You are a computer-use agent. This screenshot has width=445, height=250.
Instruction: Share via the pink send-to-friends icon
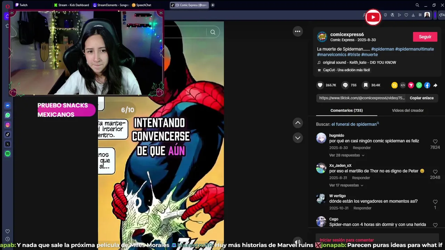click(x=411, y=85)
